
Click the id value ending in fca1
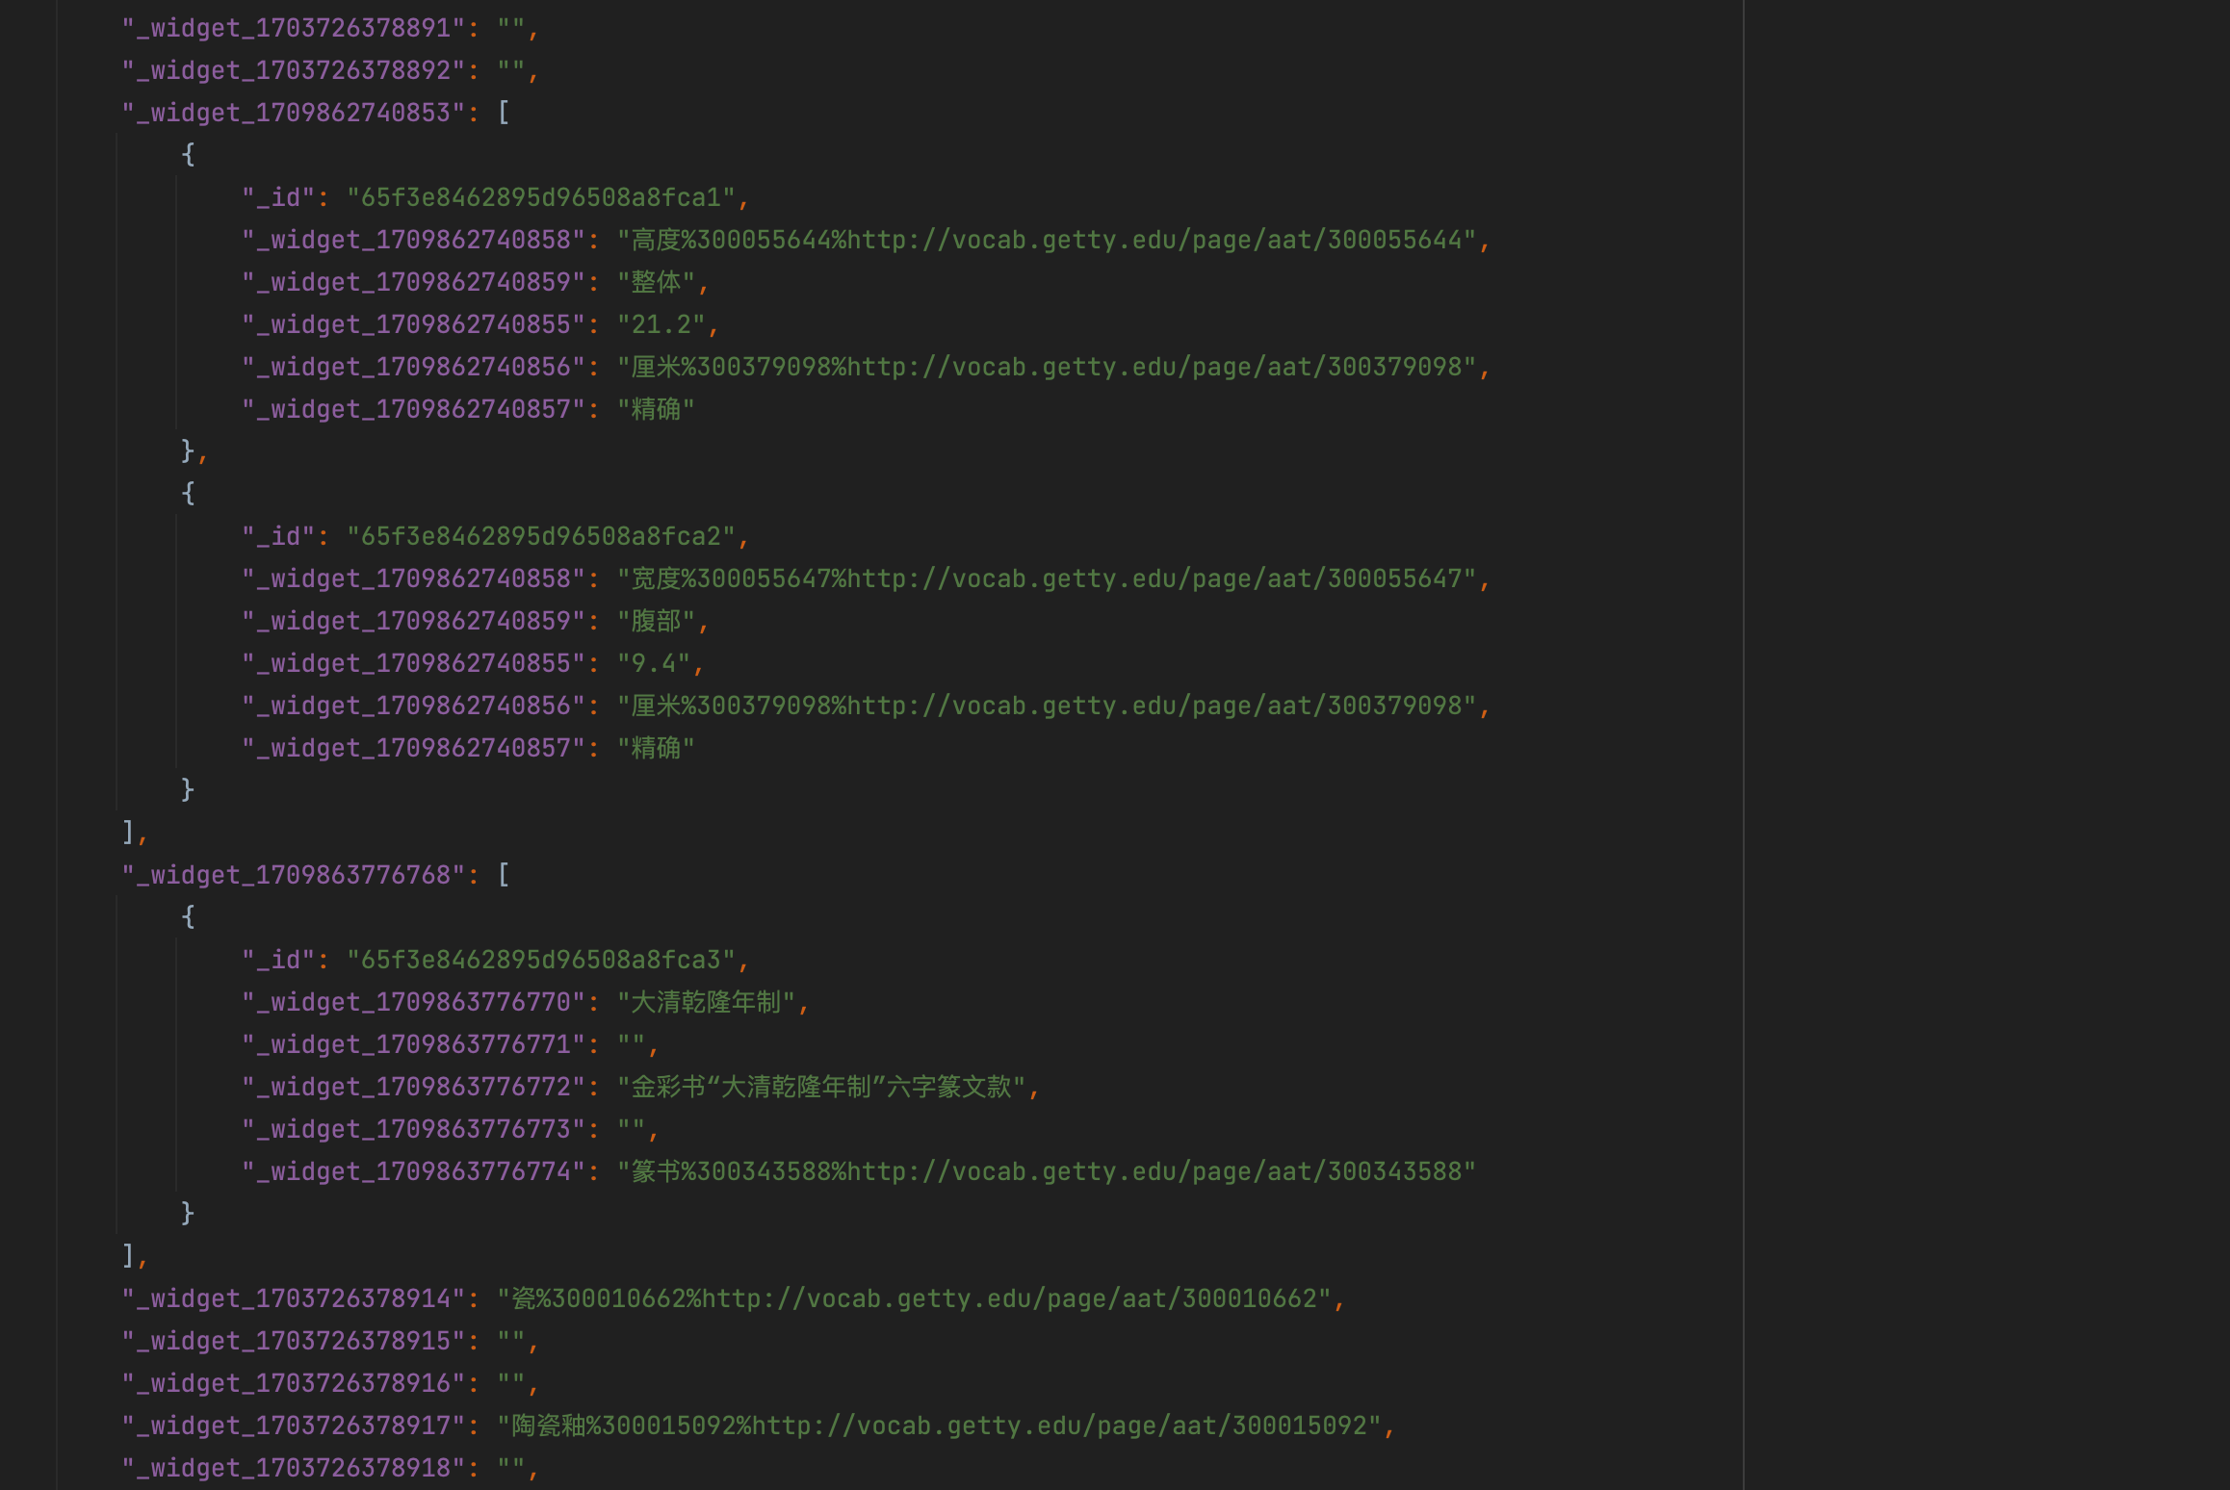tap(541, 197)
